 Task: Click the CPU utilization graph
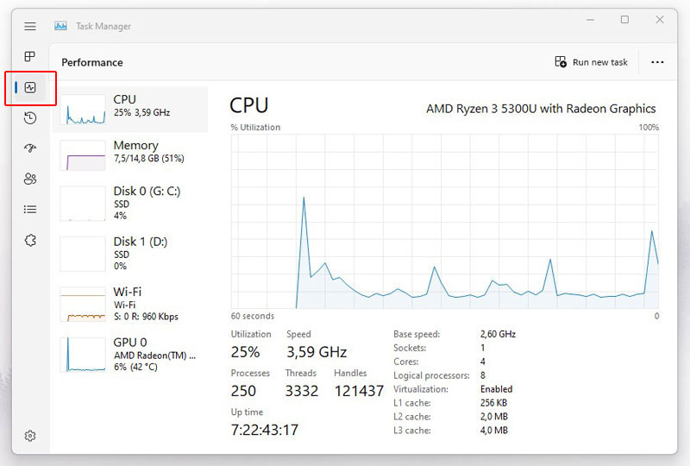click(444, 222)
